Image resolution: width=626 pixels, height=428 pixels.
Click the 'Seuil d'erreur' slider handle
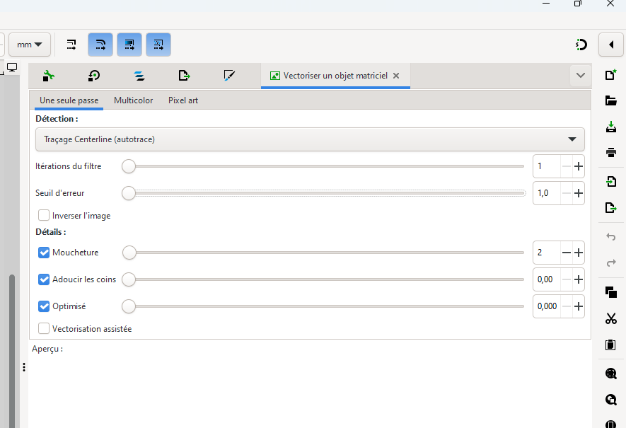(129, 193)
